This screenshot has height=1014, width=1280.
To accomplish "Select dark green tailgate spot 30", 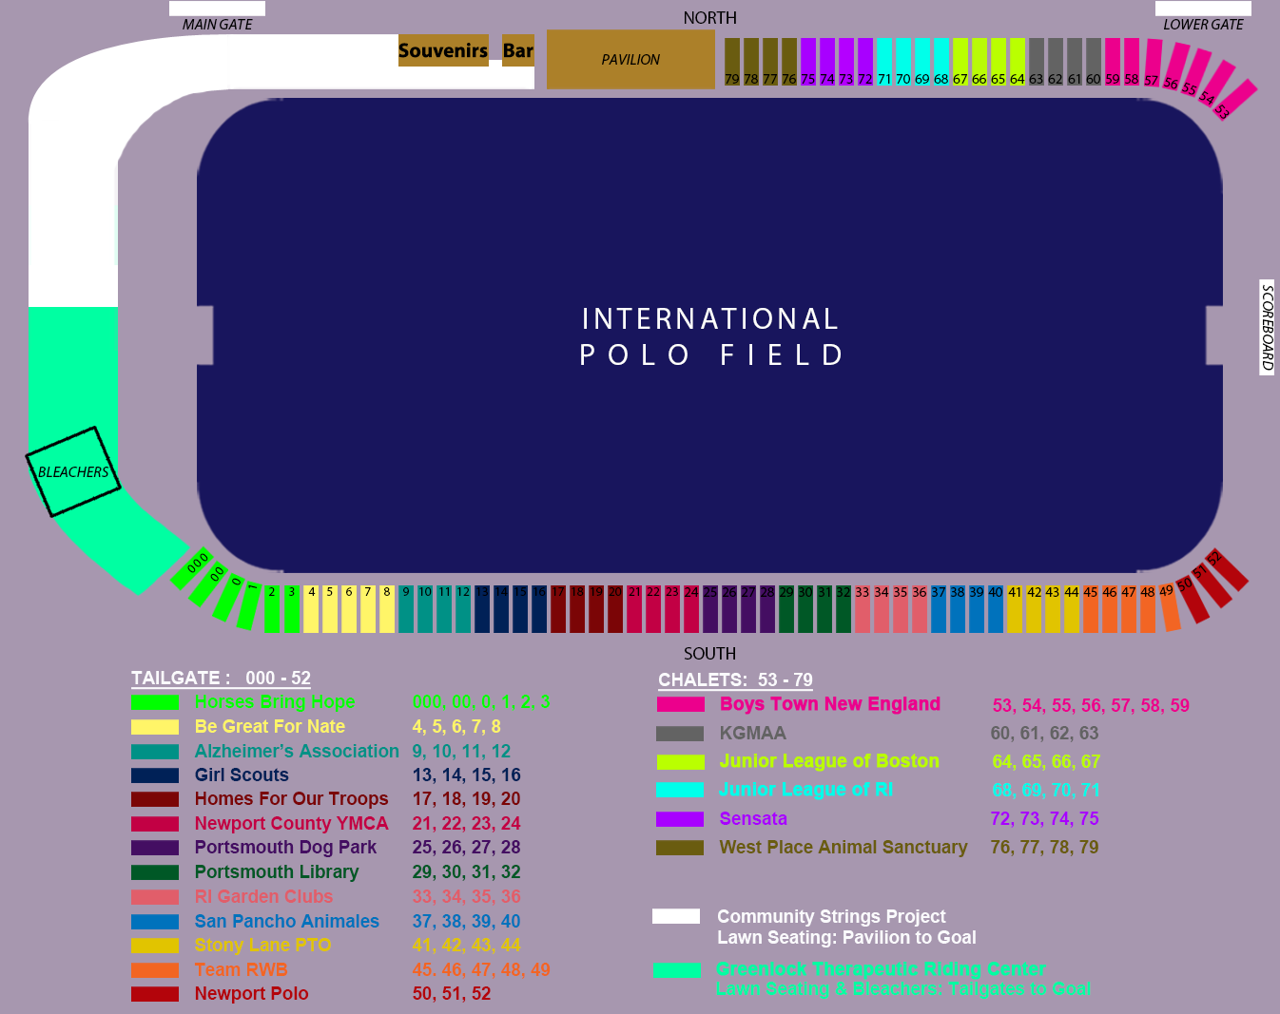I will (805, 609).
